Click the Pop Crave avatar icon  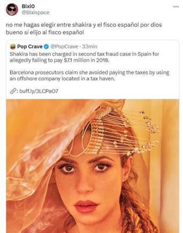(13, 47)
